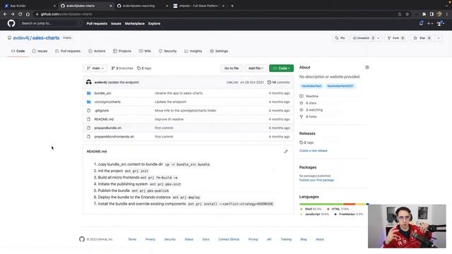This screenshot has width=452, height=254.
Task: Fork the repository with Fork button
Action: click(x=395, y=38)
